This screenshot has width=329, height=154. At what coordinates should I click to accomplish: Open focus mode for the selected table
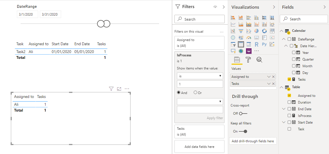coord(119,89)
